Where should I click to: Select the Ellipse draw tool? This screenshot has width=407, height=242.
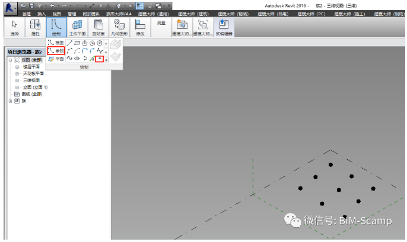[78, 59]
